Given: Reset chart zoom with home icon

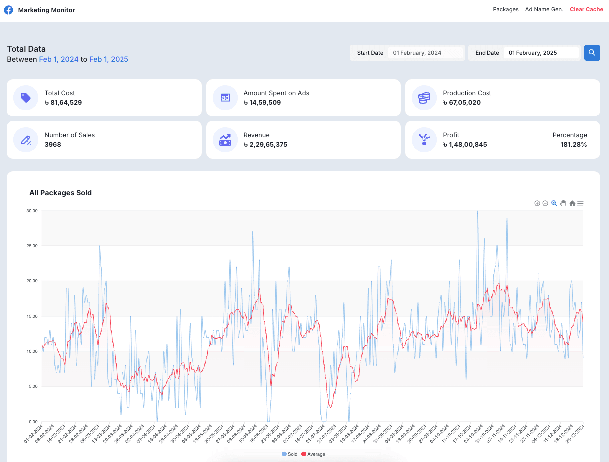Looking at the screenshot, I should (572, 203).
